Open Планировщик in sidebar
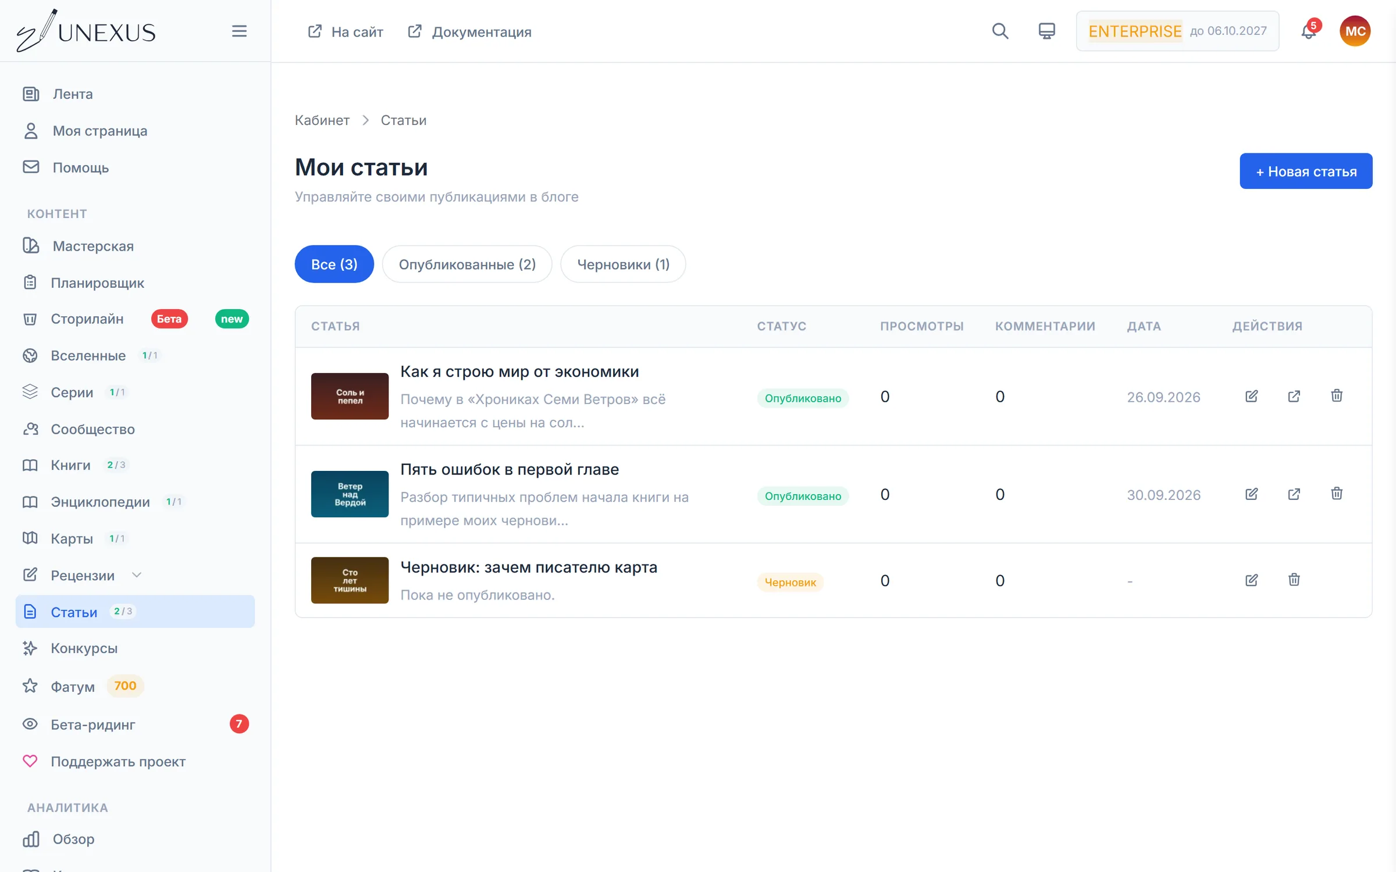 (135, 283)
